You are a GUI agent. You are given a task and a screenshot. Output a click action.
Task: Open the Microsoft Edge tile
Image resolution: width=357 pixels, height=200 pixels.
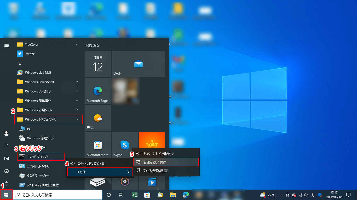tap(98, 91)
